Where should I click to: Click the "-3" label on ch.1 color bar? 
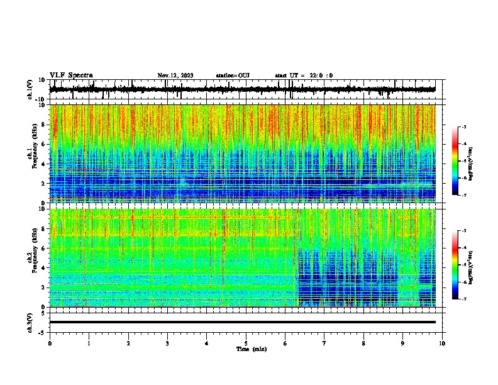[464, 126]
